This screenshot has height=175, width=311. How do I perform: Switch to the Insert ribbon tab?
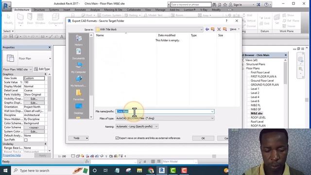(67, 10)
